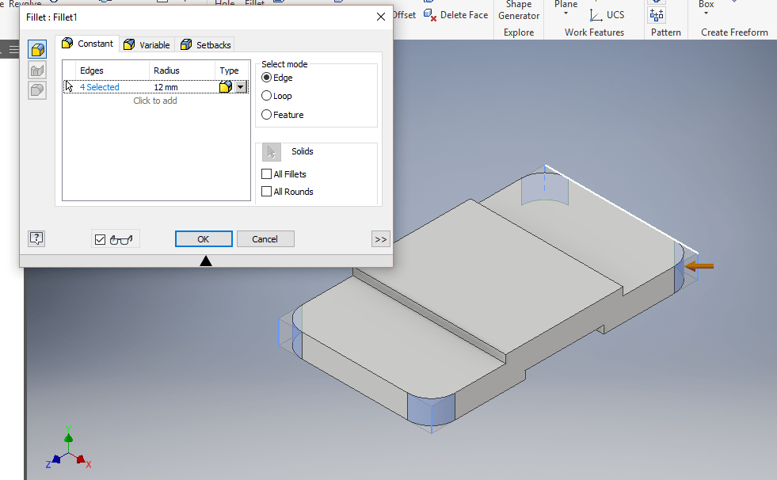Select the Feature select mode radio

tap(267, 115)
